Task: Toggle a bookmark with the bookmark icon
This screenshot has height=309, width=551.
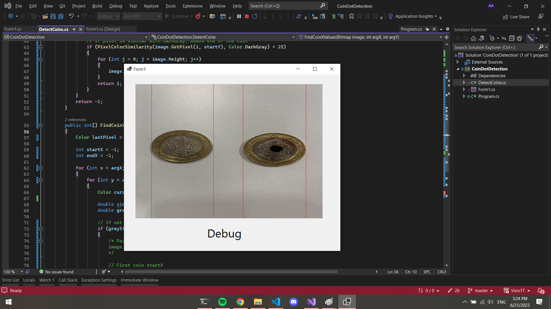Action: click(351, 16)
